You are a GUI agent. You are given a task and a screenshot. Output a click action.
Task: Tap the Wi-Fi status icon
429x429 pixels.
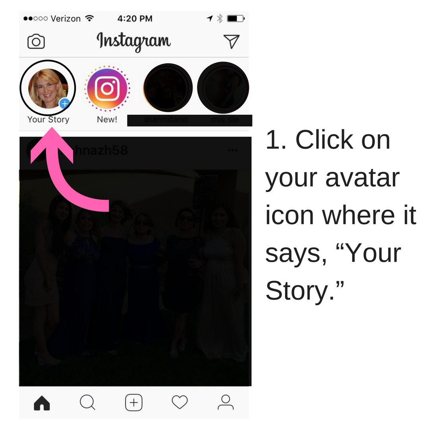[x=89, y=18]
